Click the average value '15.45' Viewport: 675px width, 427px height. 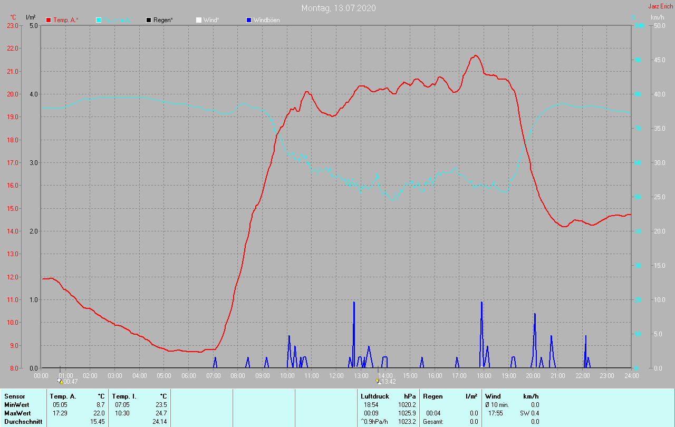point(98,422)
